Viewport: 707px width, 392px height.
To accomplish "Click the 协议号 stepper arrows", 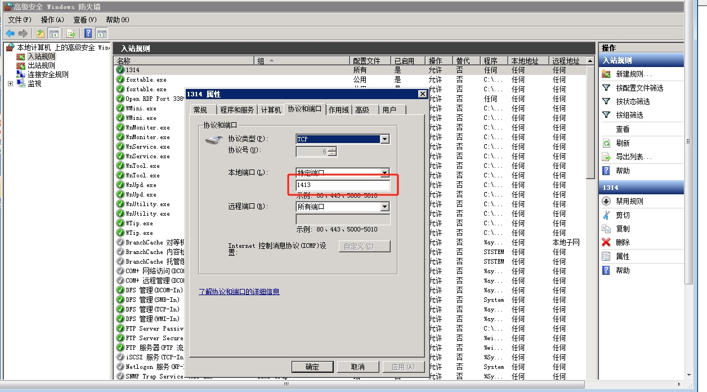I will click(x=333, y=151).
